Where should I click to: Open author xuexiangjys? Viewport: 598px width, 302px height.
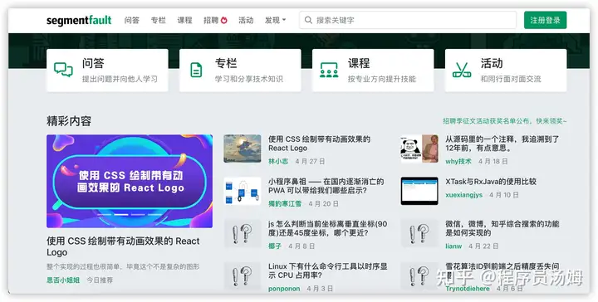[x=463, y=195]
